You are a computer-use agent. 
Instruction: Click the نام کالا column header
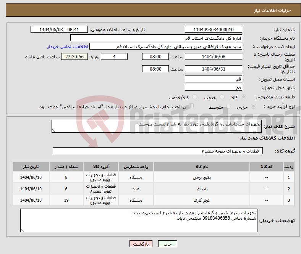pos(201,167)
